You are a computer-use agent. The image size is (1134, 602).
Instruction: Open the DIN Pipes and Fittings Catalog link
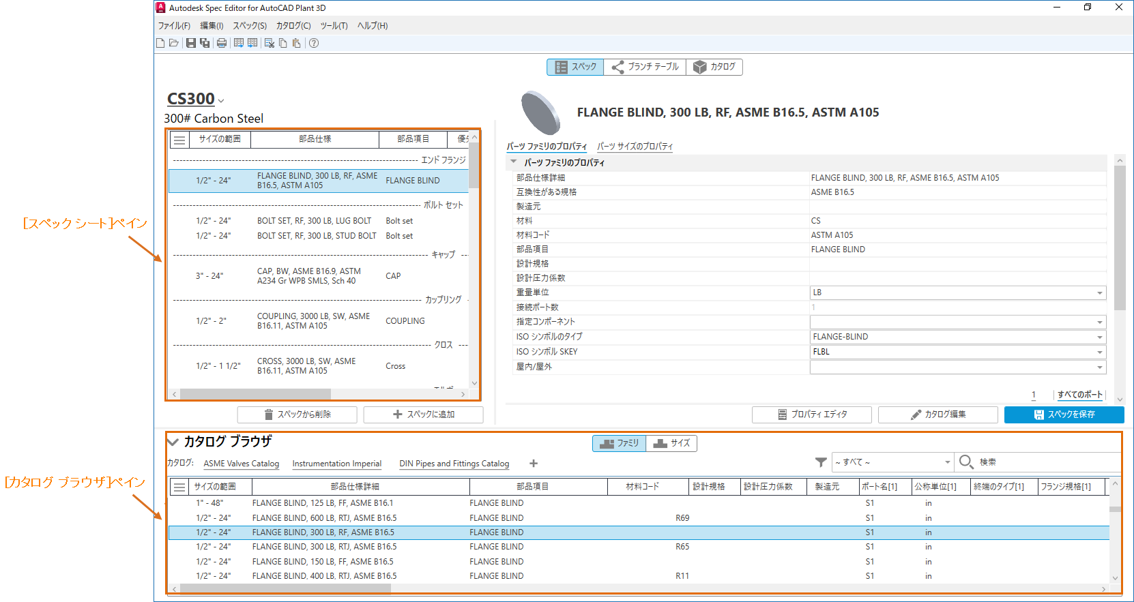tap(454, 464)
